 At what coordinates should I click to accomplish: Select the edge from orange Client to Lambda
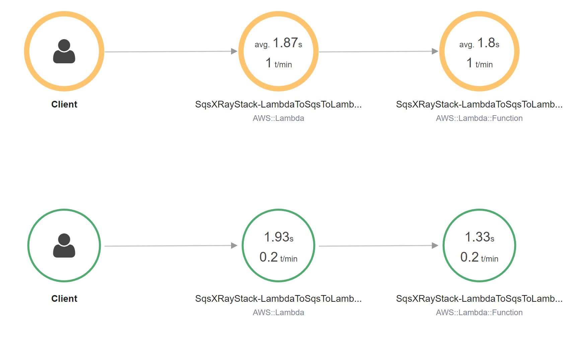(x=171, y=52)
